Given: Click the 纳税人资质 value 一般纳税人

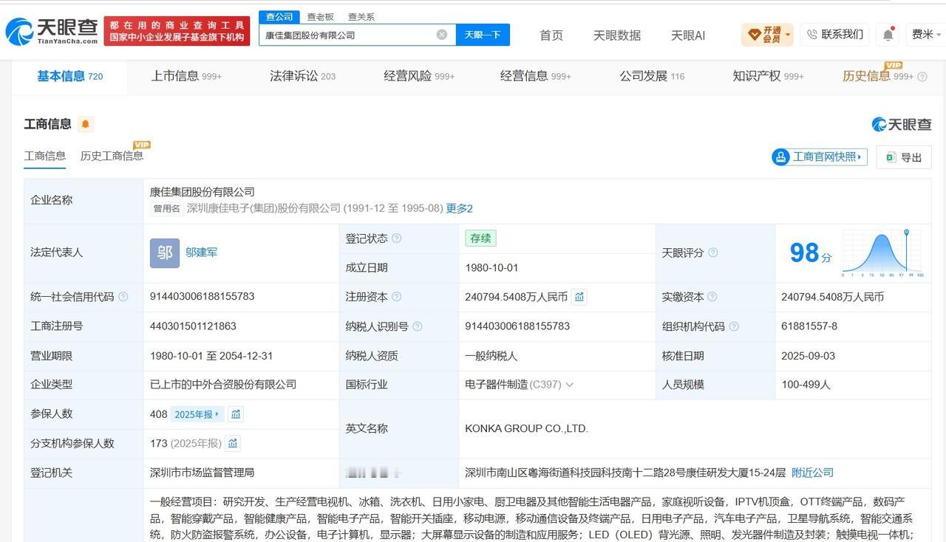Looking at the screenshot, I should [x=491, y=356].
